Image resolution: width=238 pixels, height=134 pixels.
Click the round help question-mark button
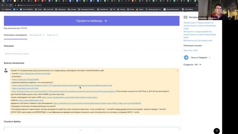pos(216,131)
